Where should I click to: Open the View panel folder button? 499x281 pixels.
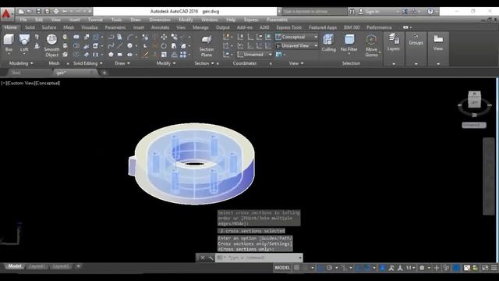coord(438,42)
